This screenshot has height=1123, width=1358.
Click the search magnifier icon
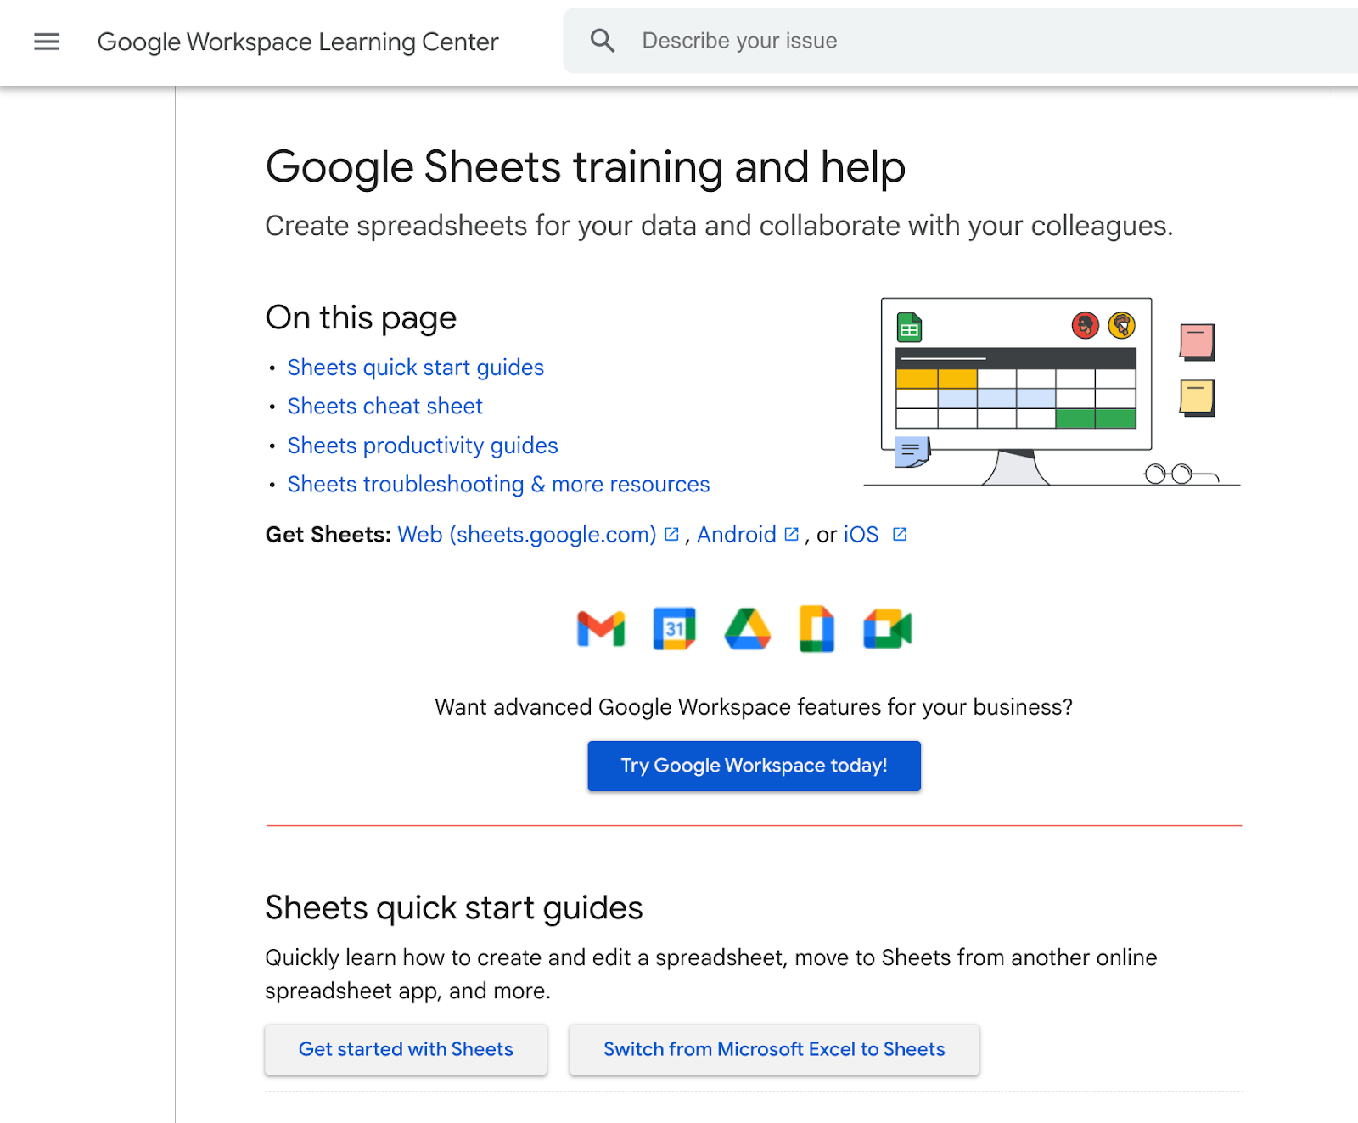[x=603, y=41]
